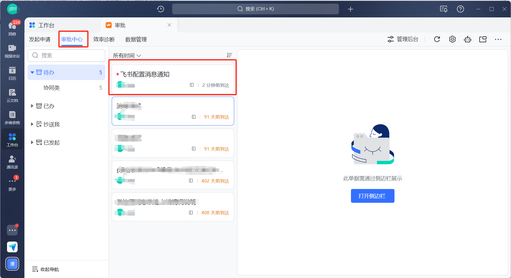Viewport: 511px width, 278px height.
Task: Expand the 抄送我 tree section
Action: tap(32, 124)
